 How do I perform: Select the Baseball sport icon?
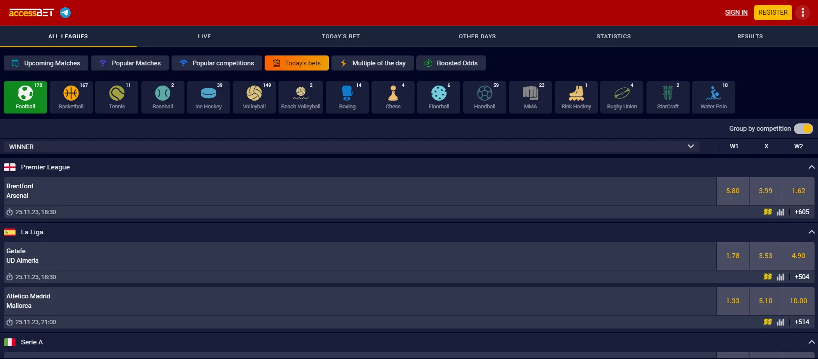[x=163, y=97]
